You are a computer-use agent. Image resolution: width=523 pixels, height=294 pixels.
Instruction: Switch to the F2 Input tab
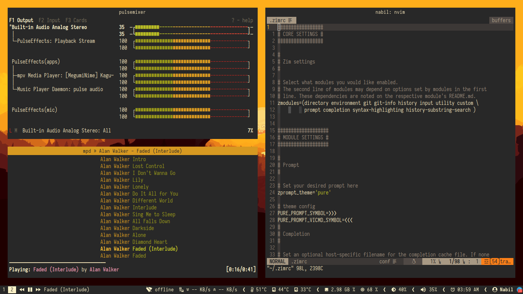coord(49,20)
